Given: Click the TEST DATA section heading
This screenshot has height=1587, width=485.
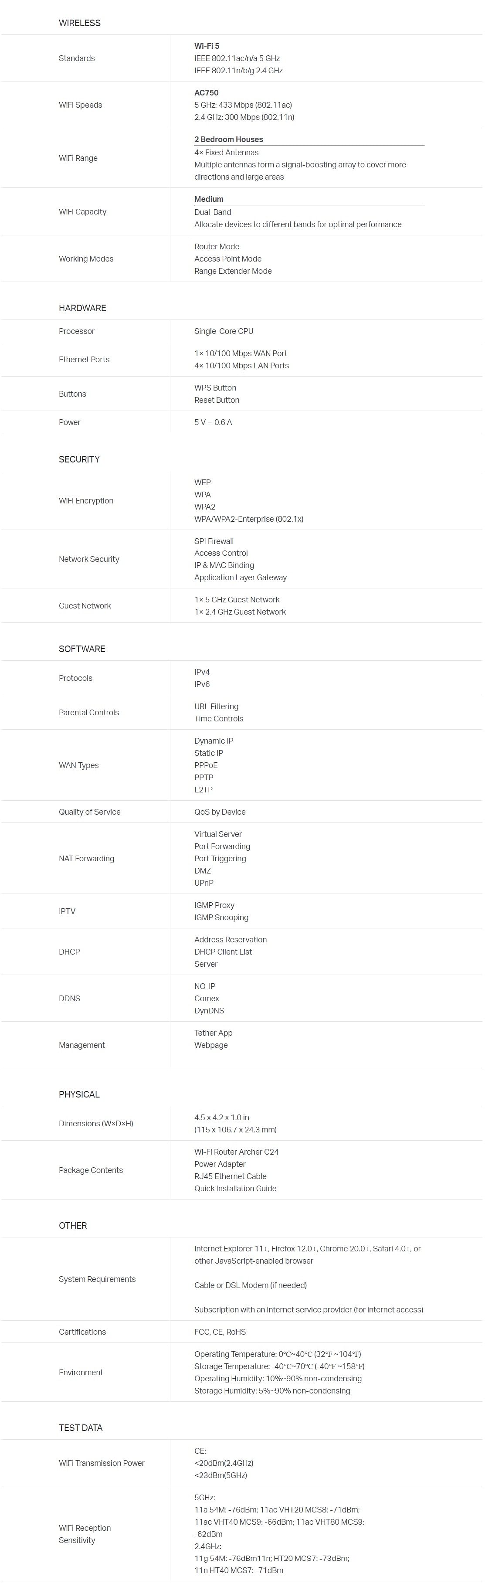Looking at the screenshot, I should coord(81,1428).
